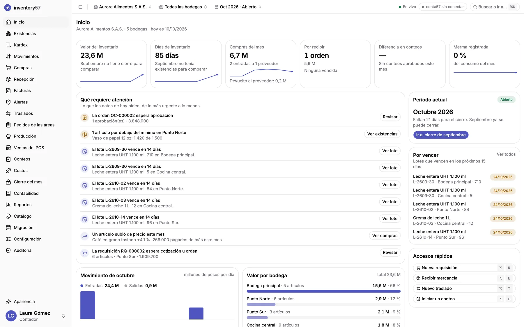Open Aurora Alimentos S.A.S. company dropdown
Screen dimensions: 524x327
123,7
